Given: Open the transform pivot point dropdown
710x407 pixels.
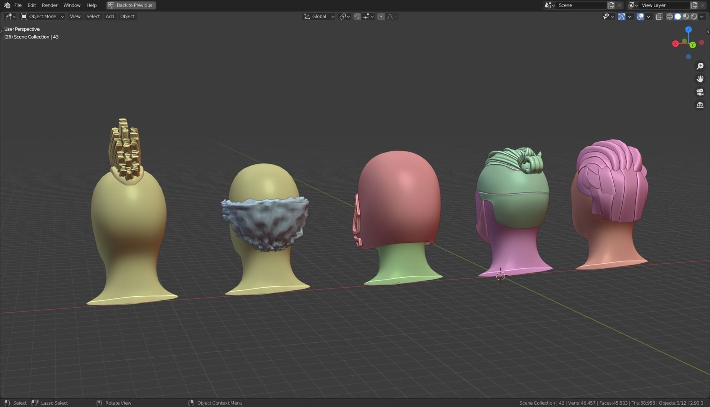Looking at the screenshot, I should tap(344, 17).
